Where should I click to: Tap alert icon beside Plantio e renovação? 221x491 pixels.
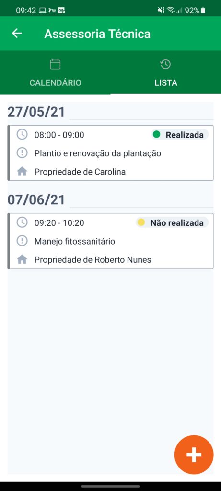[22, 153]
